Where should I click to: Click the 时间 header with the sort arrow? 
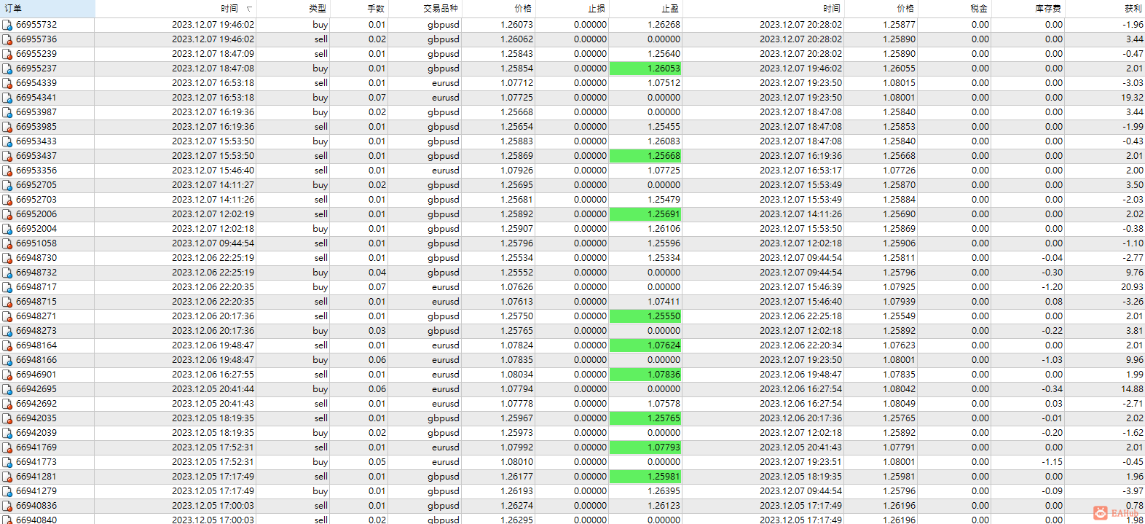pyautogui.click(x=176, y=9)
